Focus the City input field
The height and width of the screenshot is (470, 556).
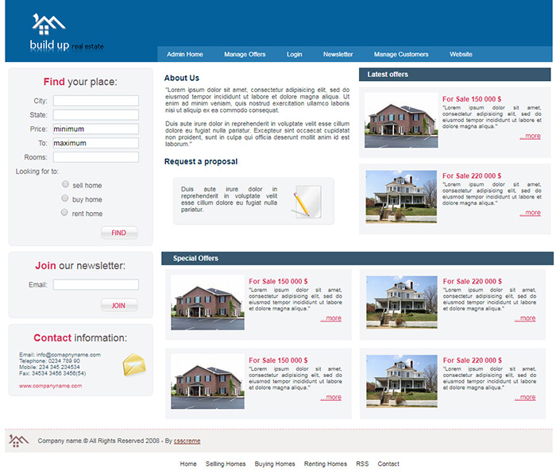click(x=96, y=101)
